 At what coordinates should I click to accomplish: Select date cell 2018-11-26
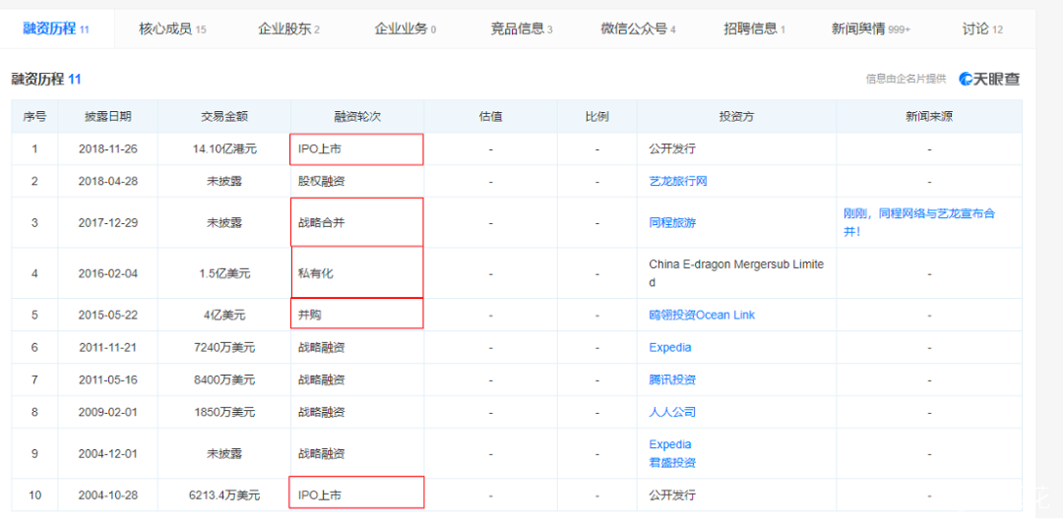tap(108, 148)
